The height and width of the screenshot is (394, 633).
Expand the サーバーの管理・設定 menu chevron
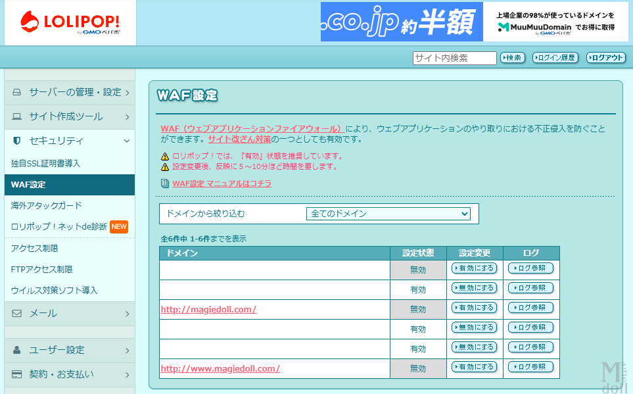click(x=127, y=93)
